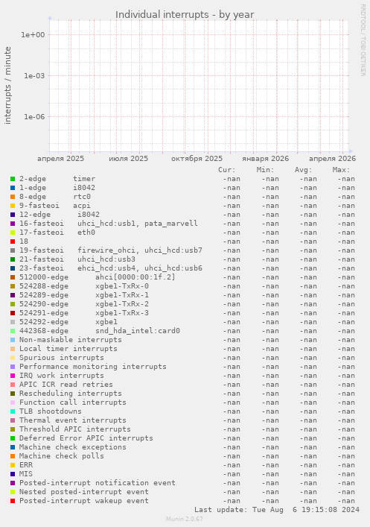
Task: Click the graph title Individual interrupts - by year
Action: (185, 15)
